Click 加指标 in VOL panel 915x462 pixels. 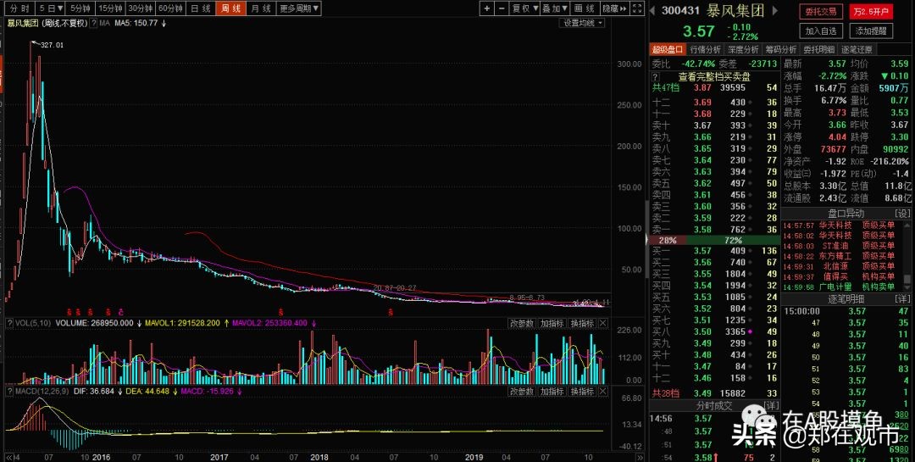(552, 323)
